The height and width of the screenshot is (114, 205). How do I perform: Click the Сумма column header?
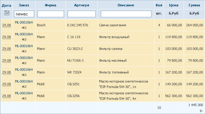point(194,5)
